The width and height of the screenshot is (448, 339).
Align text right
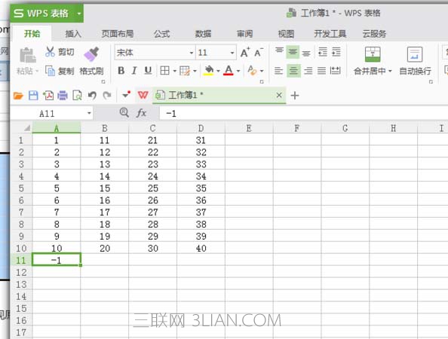pos(308,71)
